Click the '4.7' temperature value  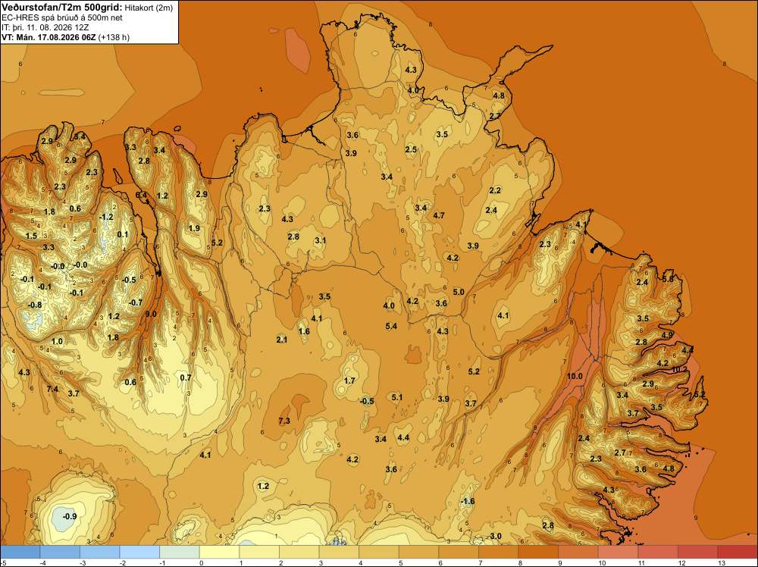pyautogui.click(x=439, y=215)
